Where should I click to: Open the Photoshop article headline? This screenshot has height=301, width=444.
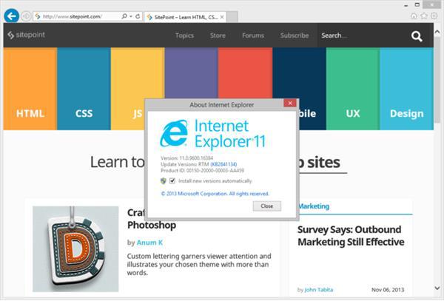click(152, 219)
